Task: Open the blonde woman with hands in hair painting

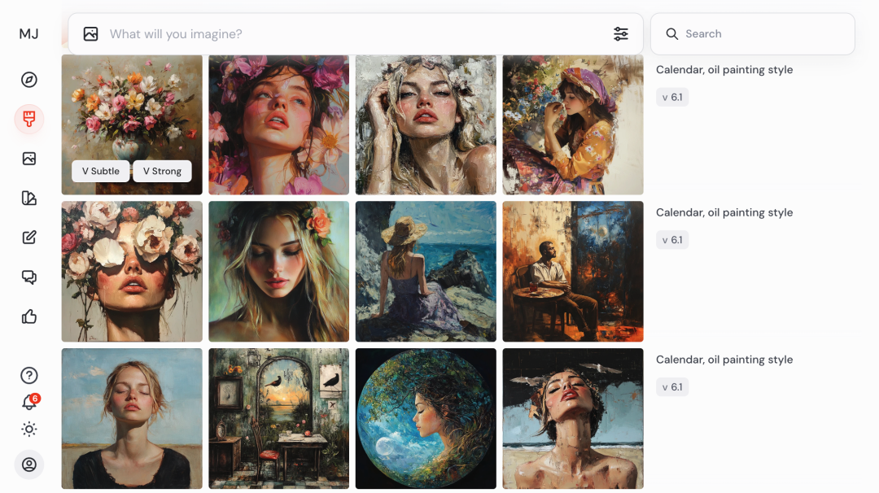Action: 426,125
